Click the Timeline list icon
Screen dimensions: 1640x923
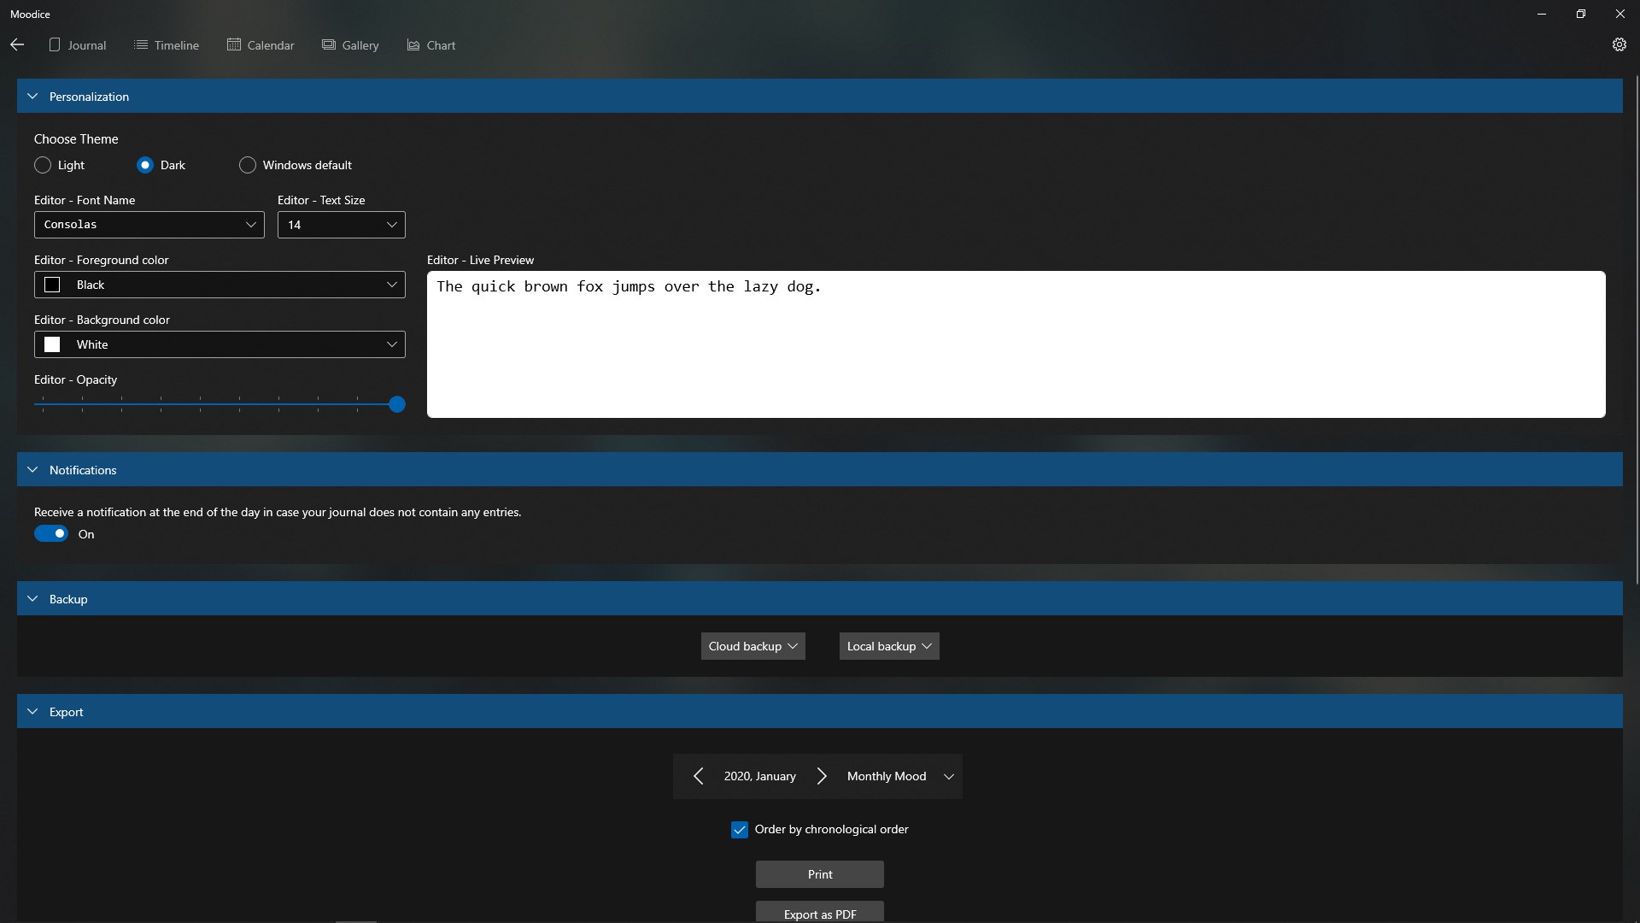pos(141,44)
